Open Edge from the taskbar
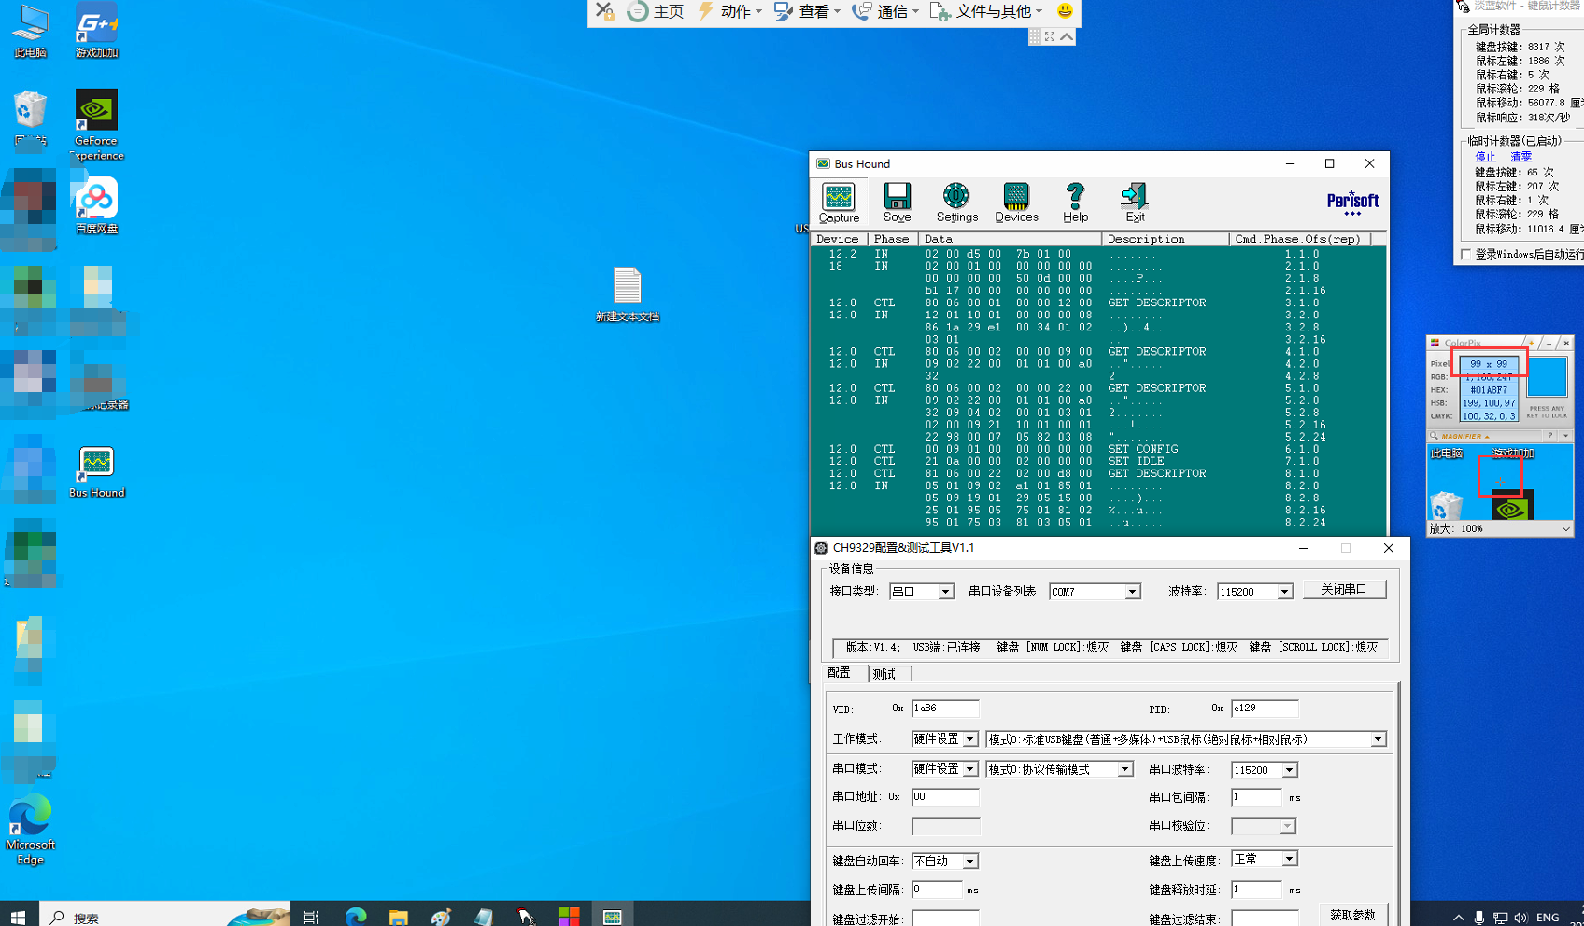Viewport: 1584px width, 926px height. click(356, 917)
